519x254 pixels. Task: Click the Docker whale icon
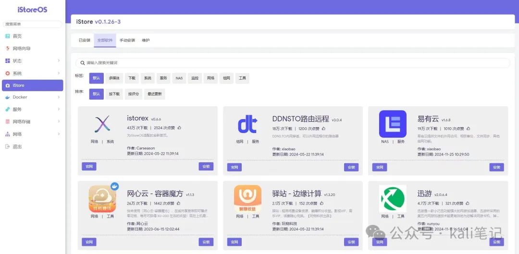[x=8, y=97]
